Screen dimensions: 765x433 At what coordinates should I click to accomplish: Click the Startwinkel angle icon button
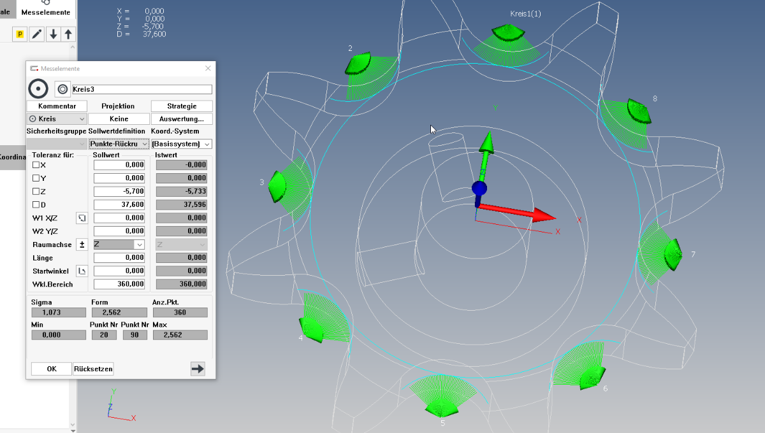82,271
